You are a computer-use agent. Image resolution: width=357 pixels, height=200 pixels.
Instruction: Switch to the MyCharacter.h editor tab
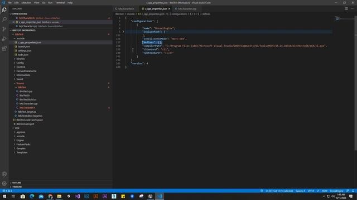(126, 9)
